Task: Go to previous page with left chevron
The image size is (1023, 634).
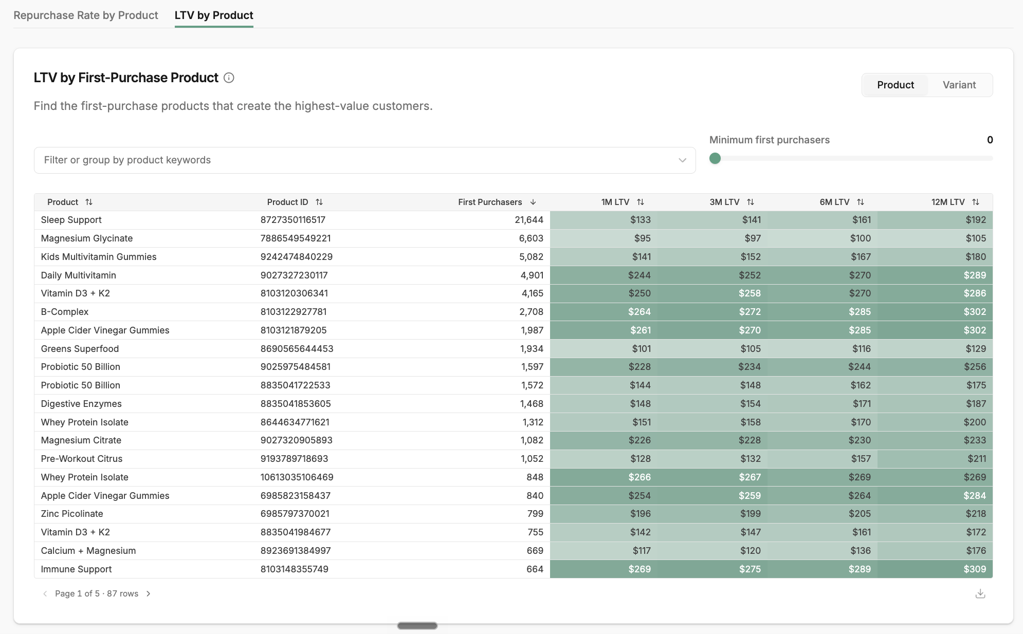Action: [x=45, y=593]
